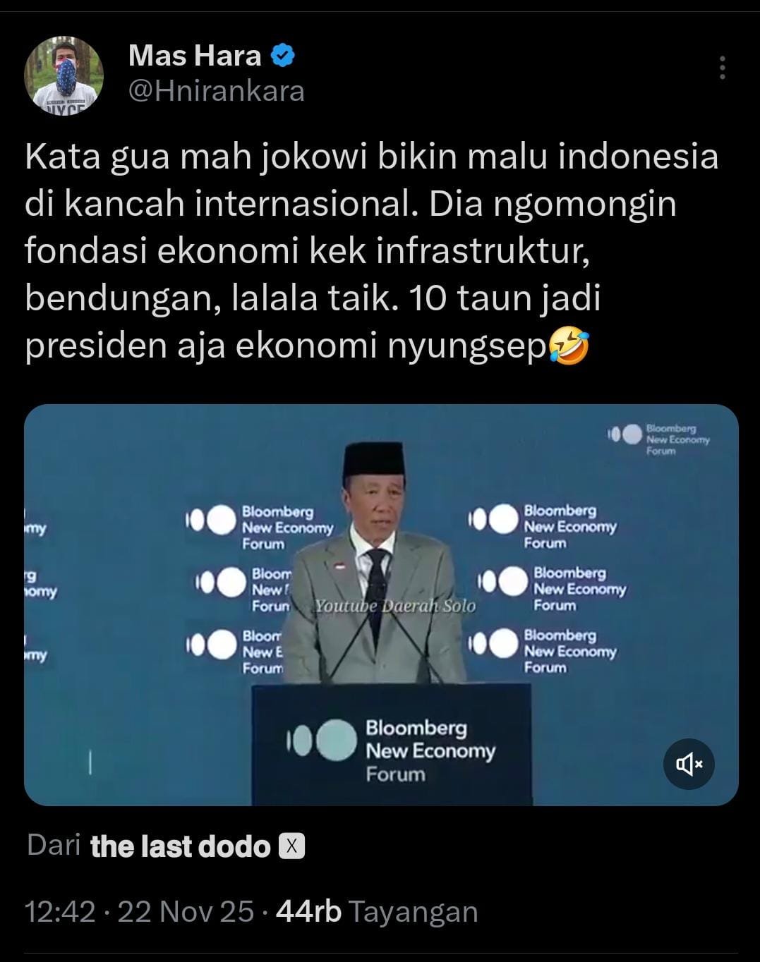Image resolution: width=760 pixels, height=962 pixels.
Task: Open the 22 Nov 25 post date
Action: point(186,911)
